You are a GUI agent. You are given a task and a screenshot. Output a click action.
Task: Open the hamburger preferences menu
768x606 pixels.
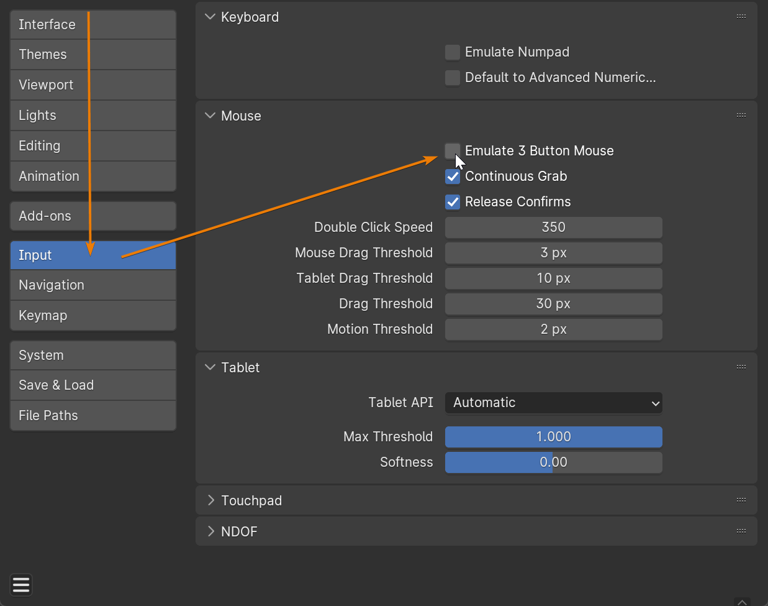click(x=21, y=585)
